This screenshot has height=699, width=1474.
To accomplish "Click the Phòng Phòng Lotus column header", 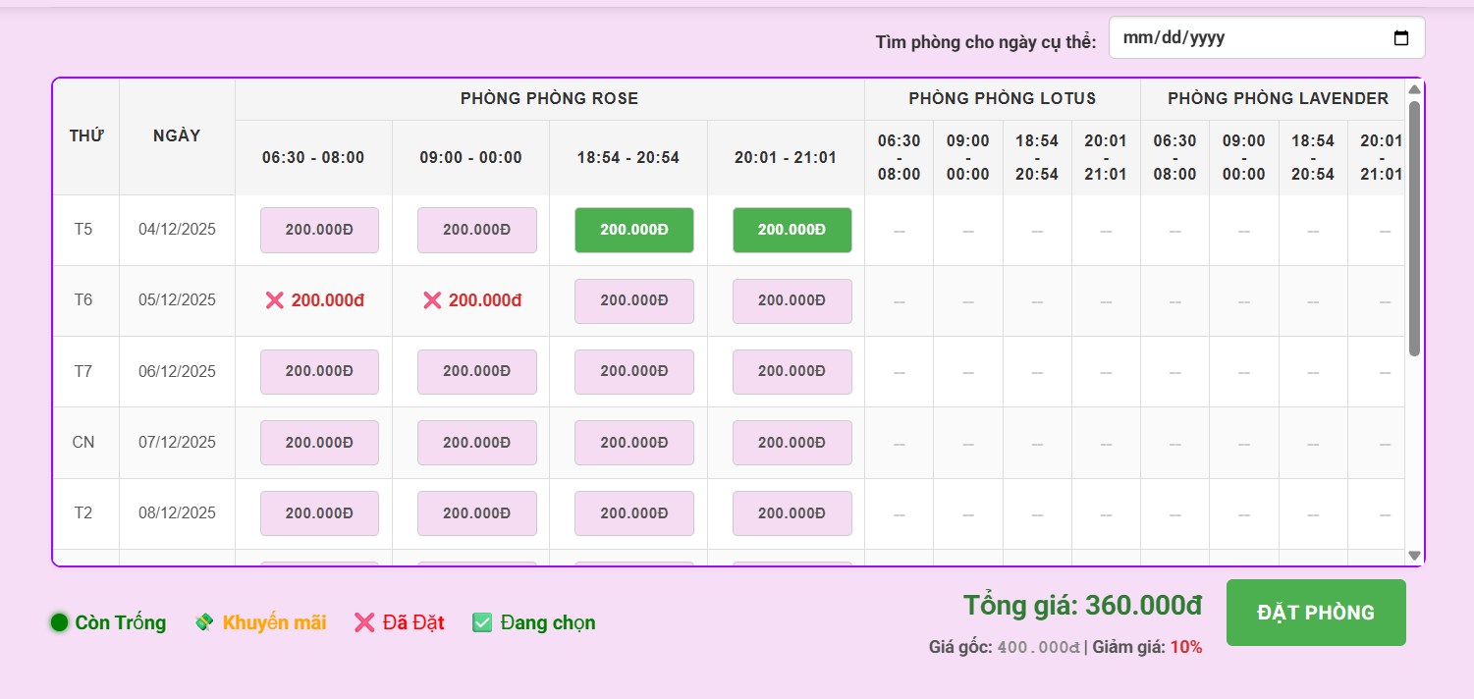I will click(x=1002, y=98).
